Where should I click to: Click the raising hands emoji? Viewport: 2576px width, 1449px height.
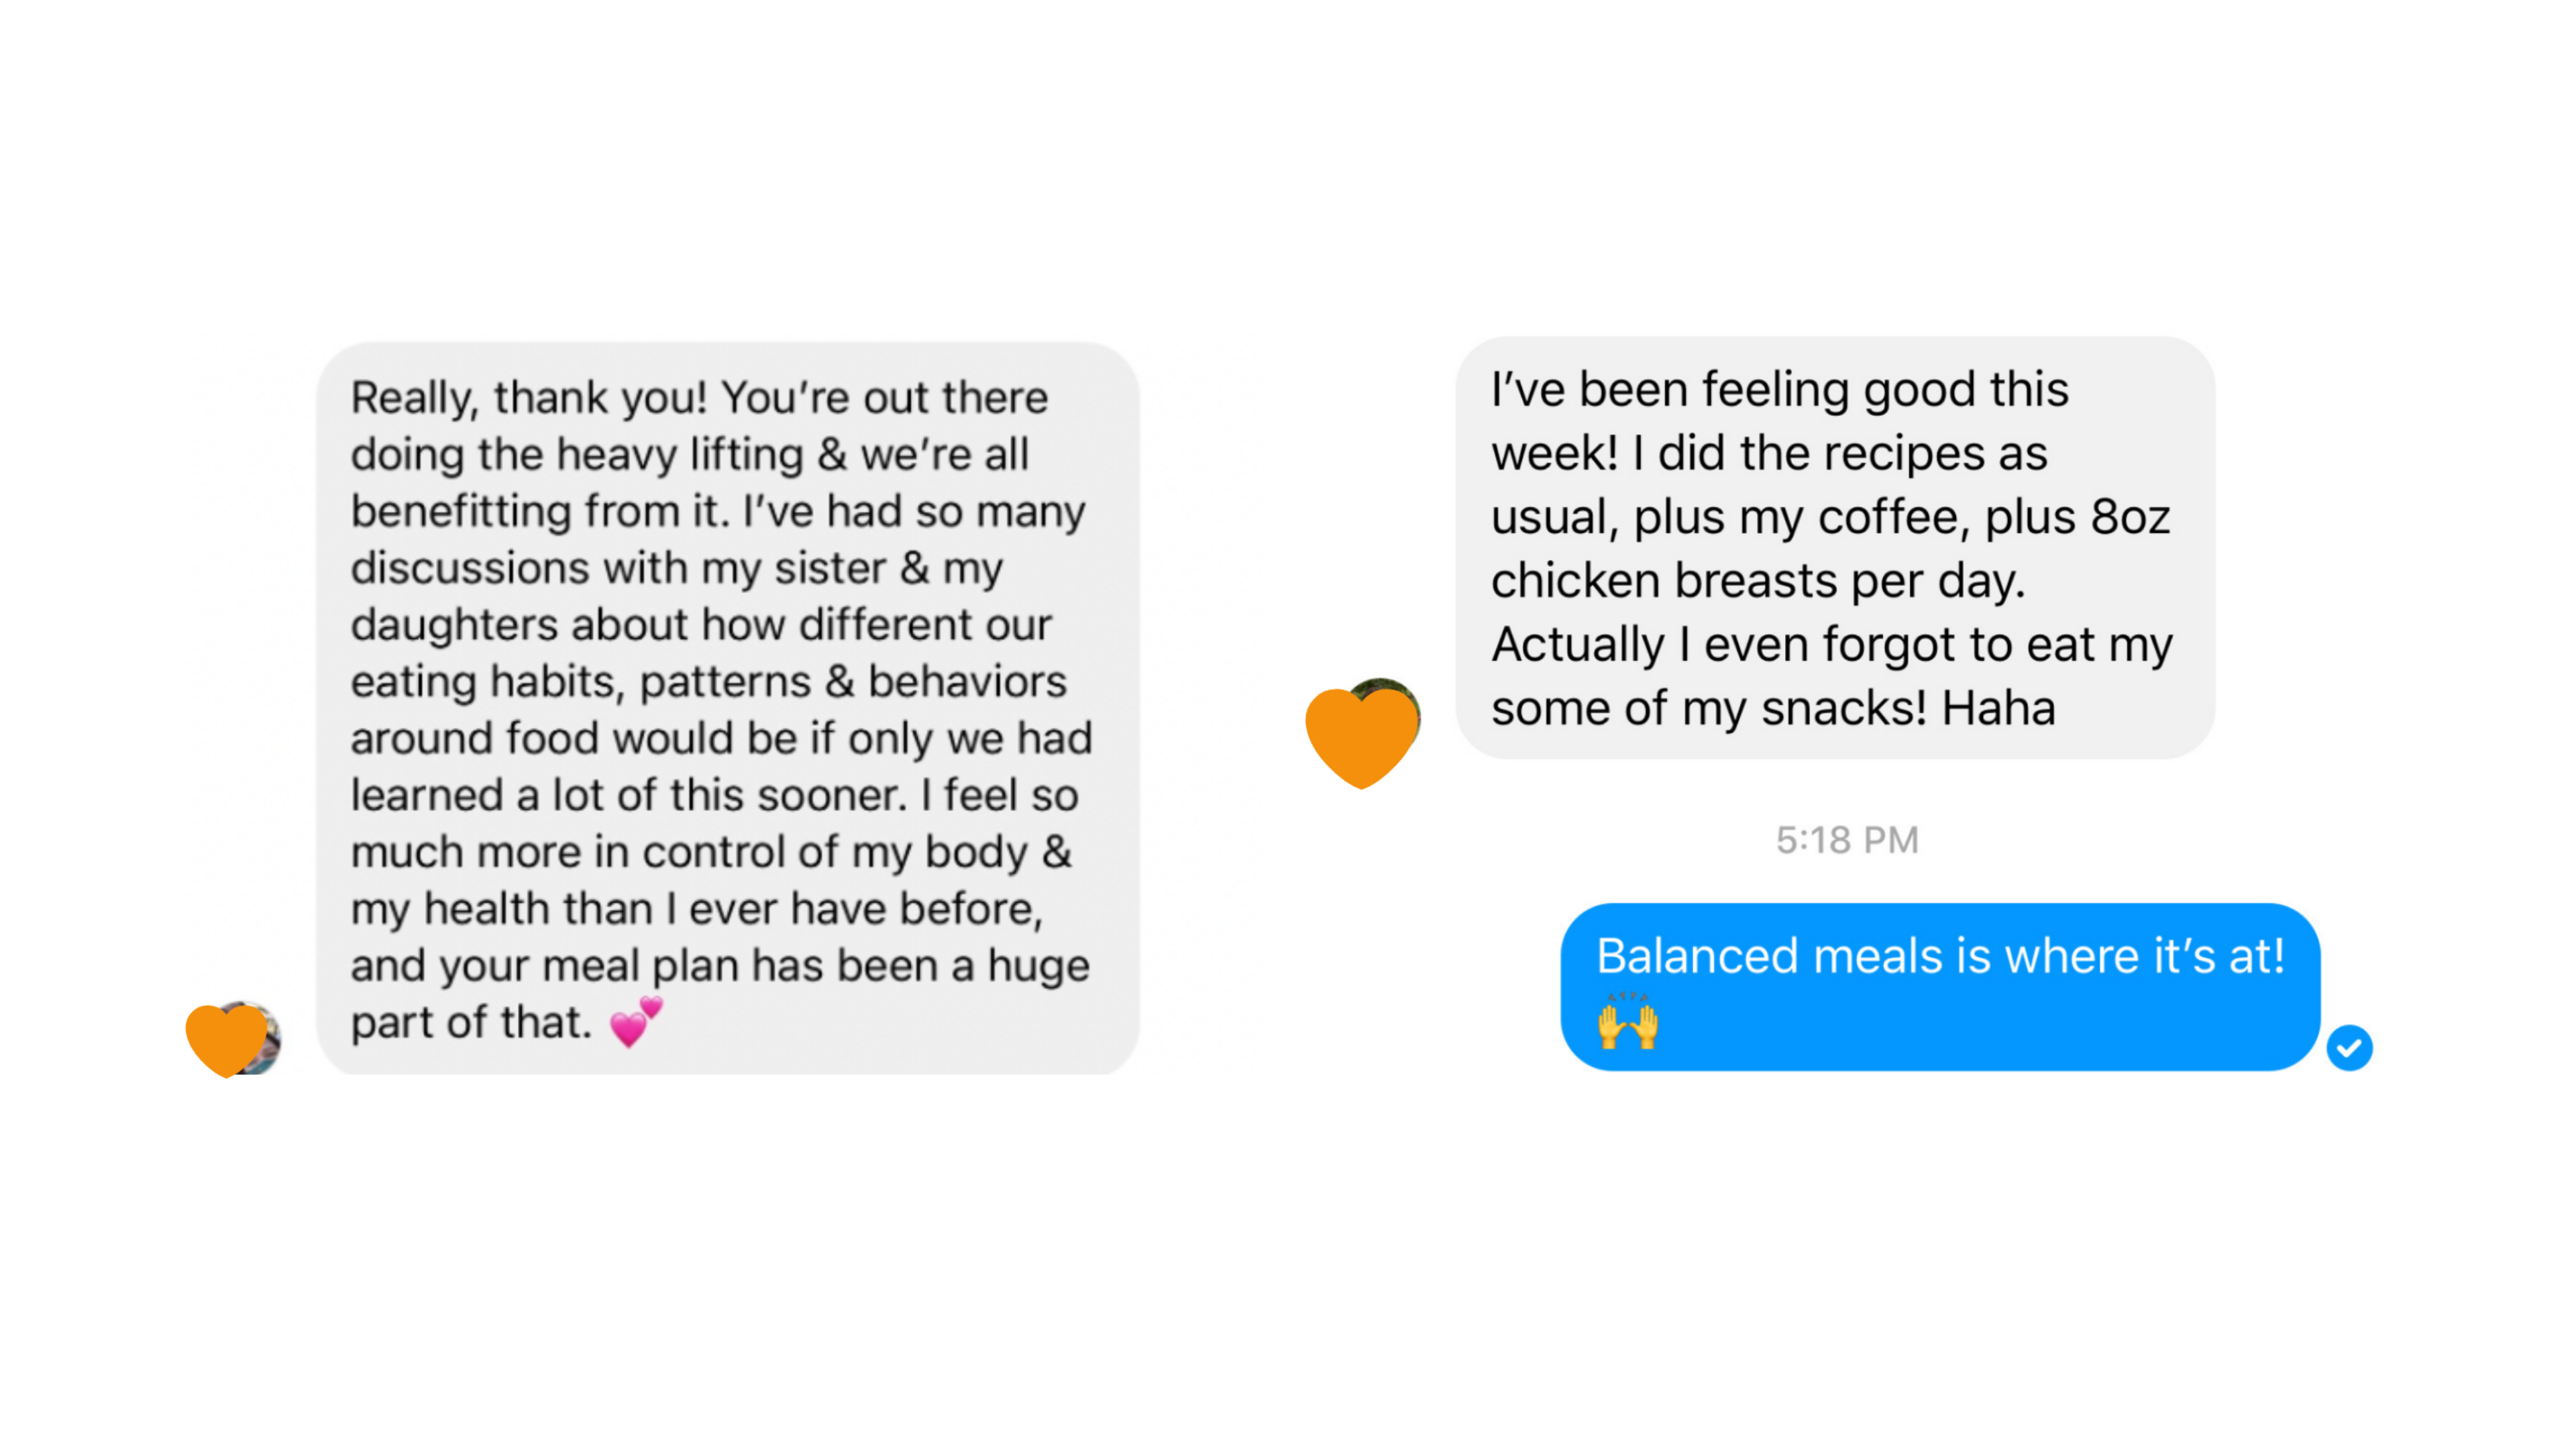pyautogui.click(x=1628, y=1020)
